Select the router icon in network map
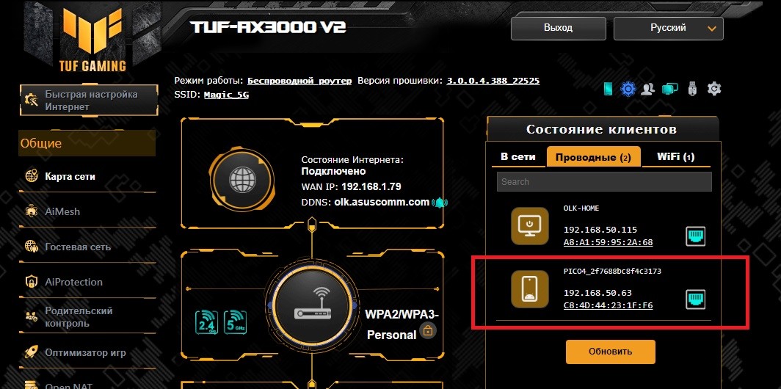 tap(312, 305)
